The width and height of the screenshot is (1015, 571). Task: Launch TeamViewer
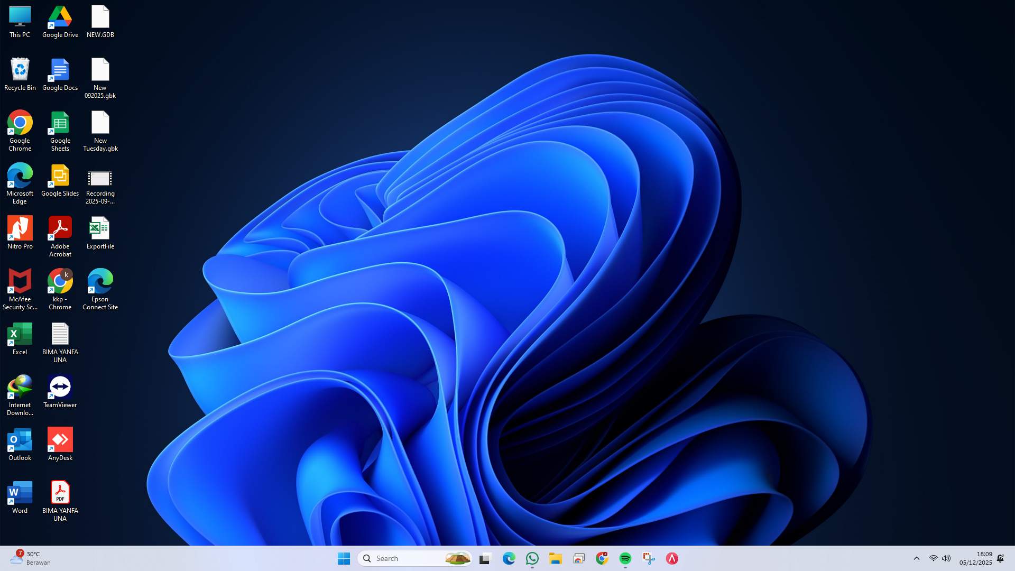click(60, 386)
